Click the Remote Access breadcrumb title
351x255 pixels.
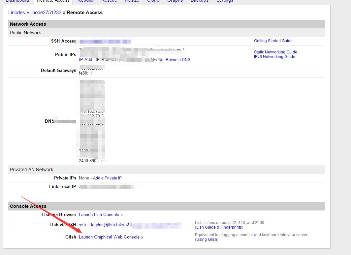[x=84, y=13]
